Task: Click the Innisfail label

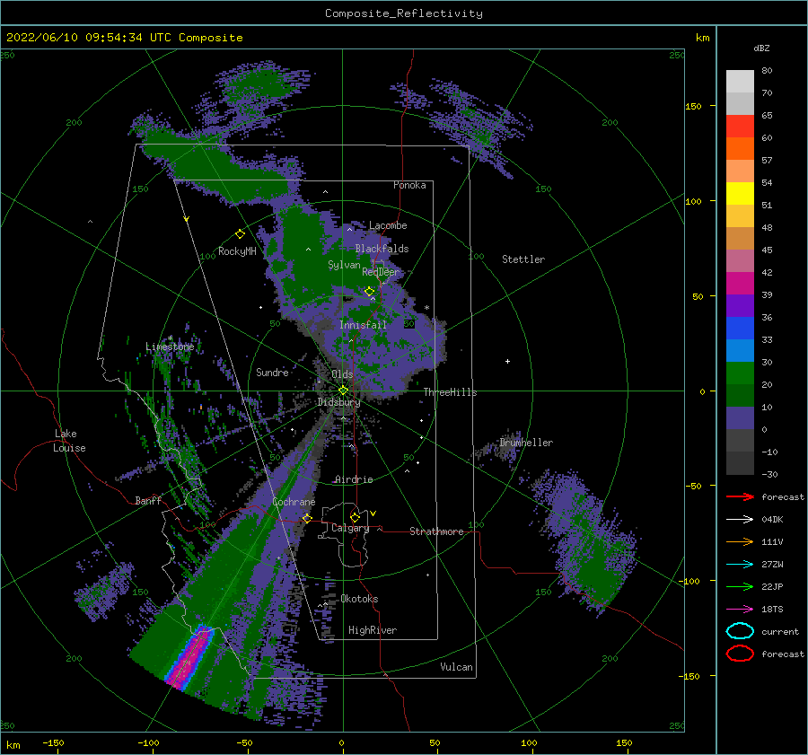Action: (363, 325)
